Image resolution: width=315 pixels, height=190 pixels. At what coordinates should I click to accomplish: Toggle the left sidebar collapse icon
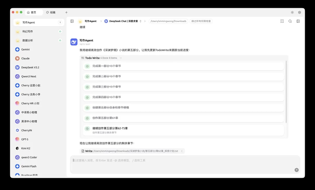point(72,21)
